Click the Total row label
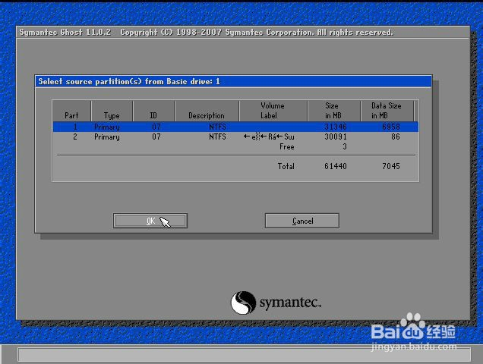 [286, 166]
